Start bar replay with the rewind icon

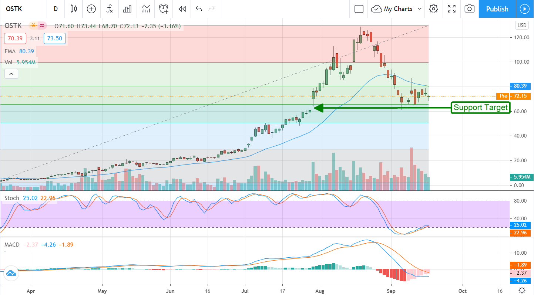(x=182, y=9)
